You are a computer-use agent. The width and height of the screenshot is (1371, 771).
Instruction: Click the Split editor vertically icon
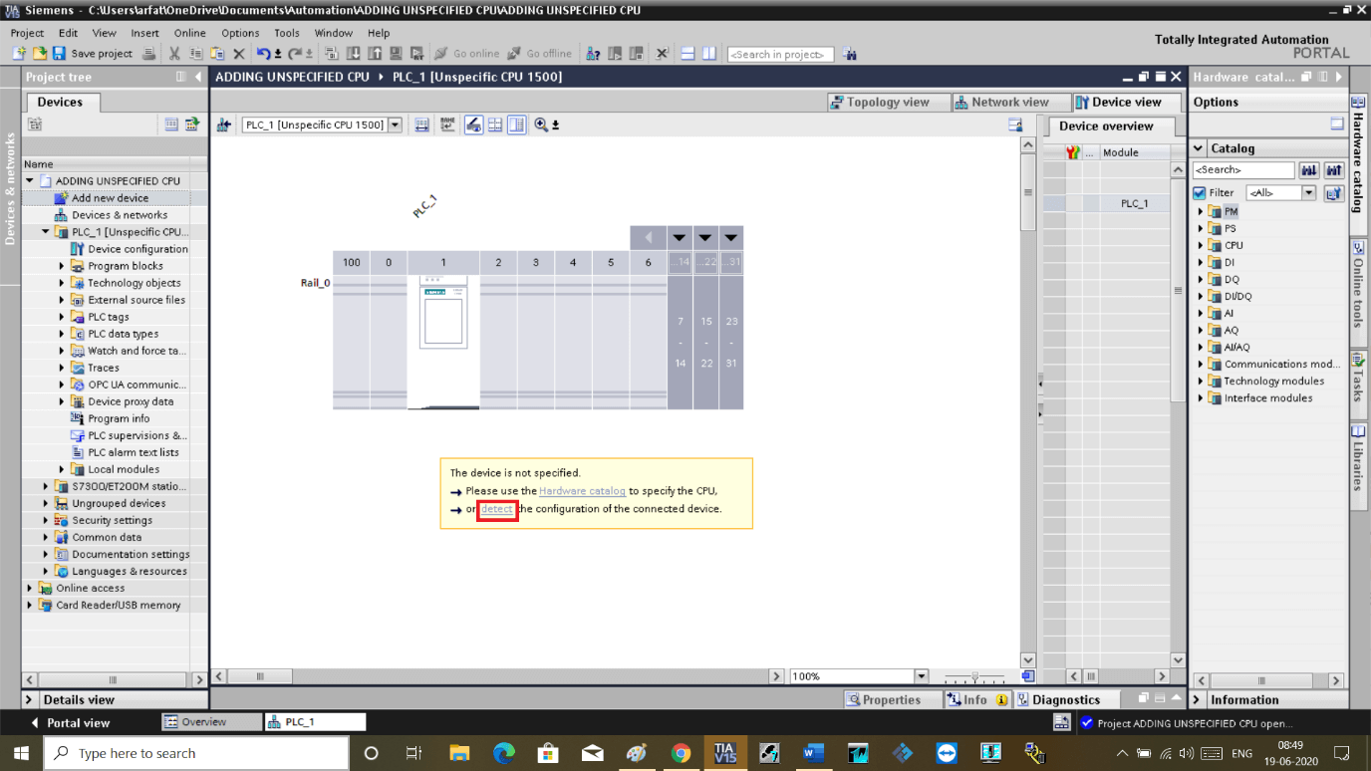[708, 53]
